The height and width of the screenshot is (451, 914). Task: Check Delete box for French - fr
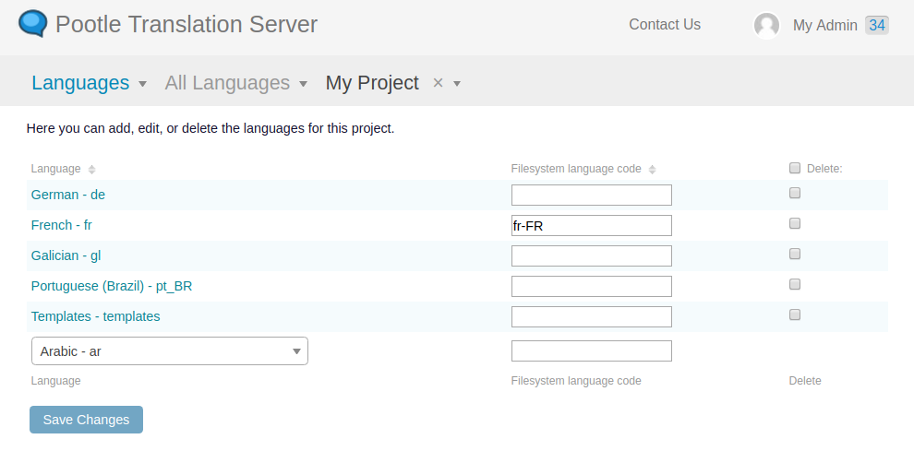pos(795,223)
